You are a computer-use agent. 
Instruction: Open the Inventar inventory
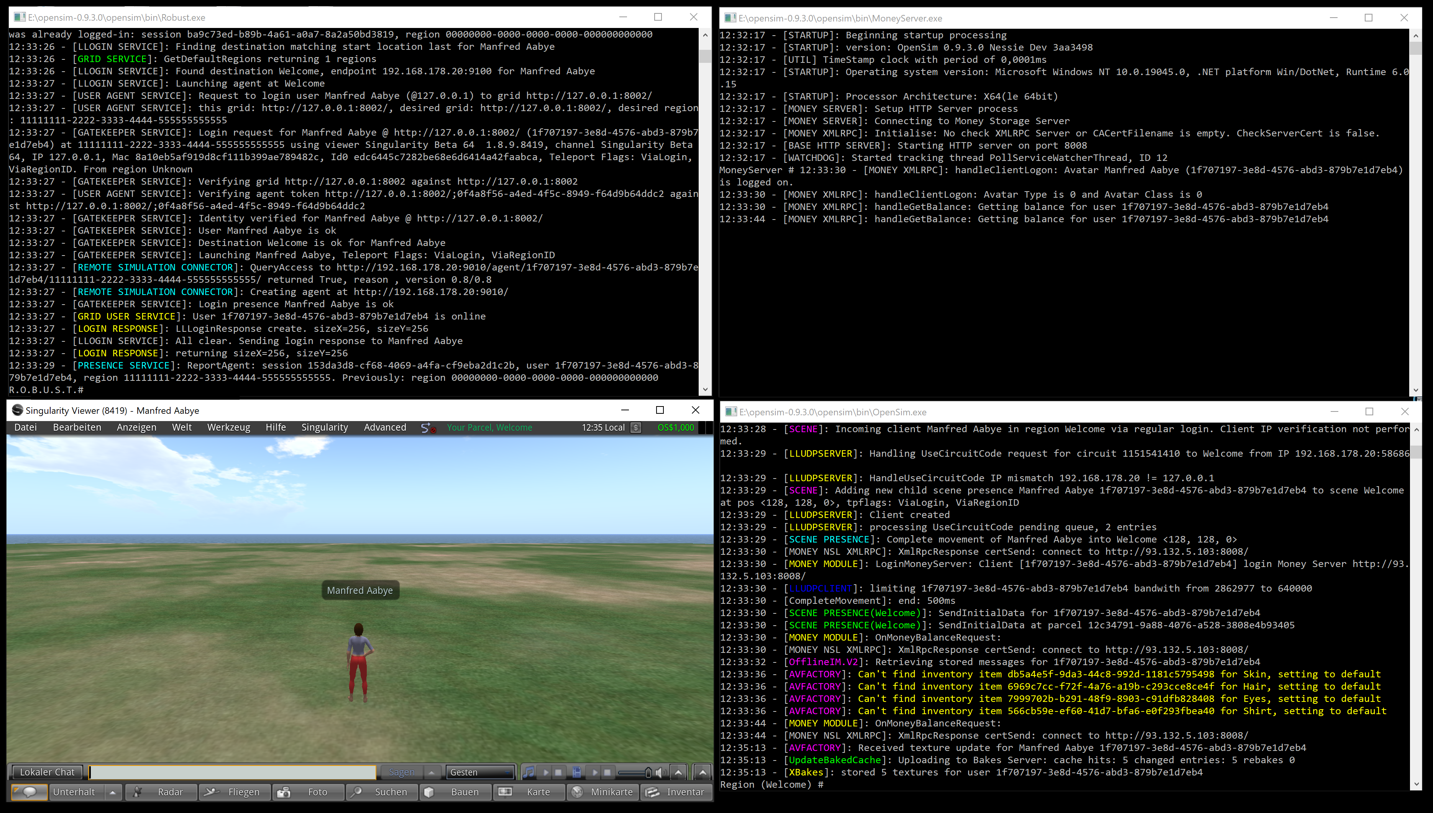click(676, 792)
